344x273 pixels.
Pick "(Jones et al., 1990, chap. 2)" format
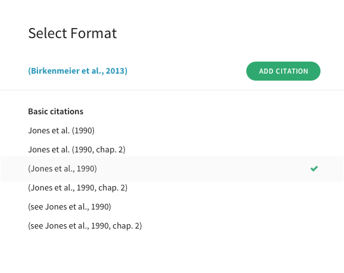click(x=172, y=188)
